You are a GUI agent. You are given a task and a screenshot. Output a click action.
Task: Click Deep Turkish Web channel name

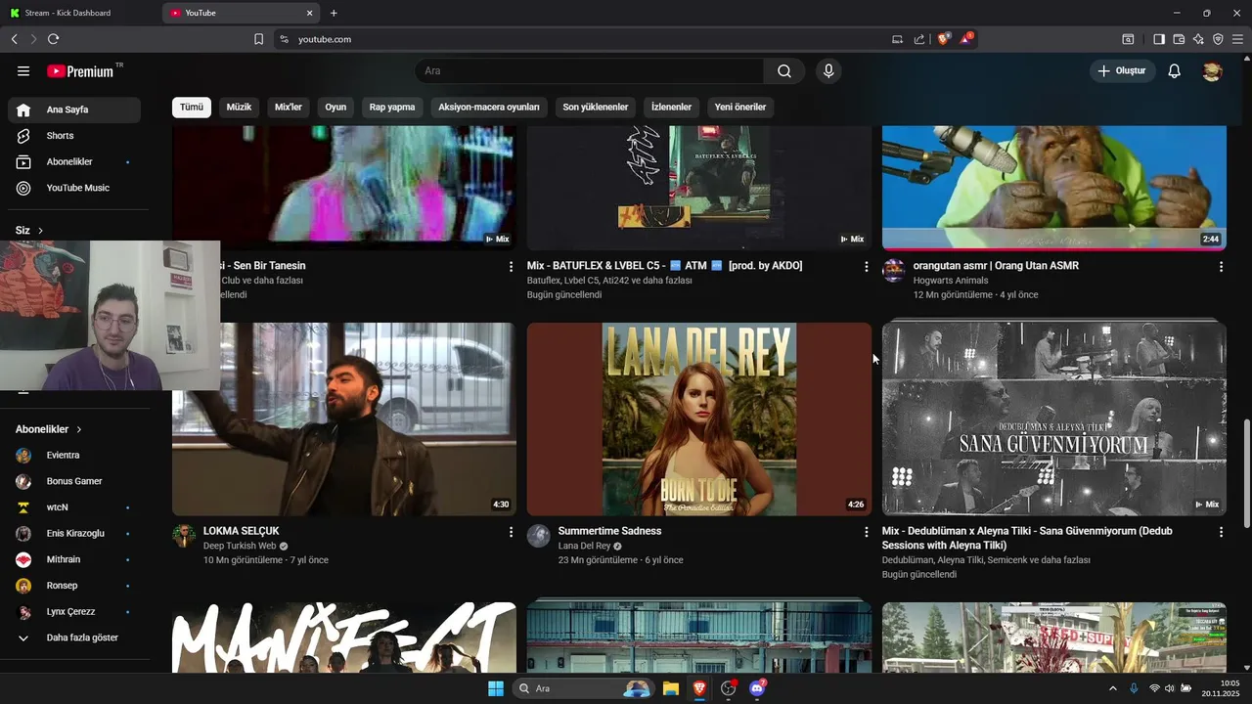pos(240,546)
